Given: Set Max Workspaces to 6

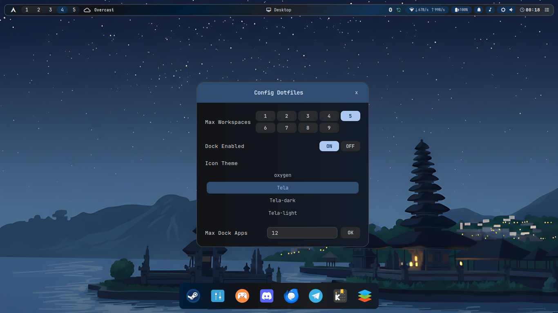Looking at the screenshot, I should point(266,128).
